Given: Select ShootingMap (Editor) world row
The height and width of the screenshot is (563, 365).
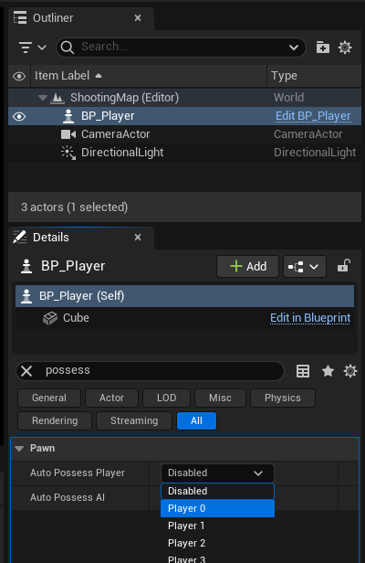Looking at the screenshot, I should point(184,98).
